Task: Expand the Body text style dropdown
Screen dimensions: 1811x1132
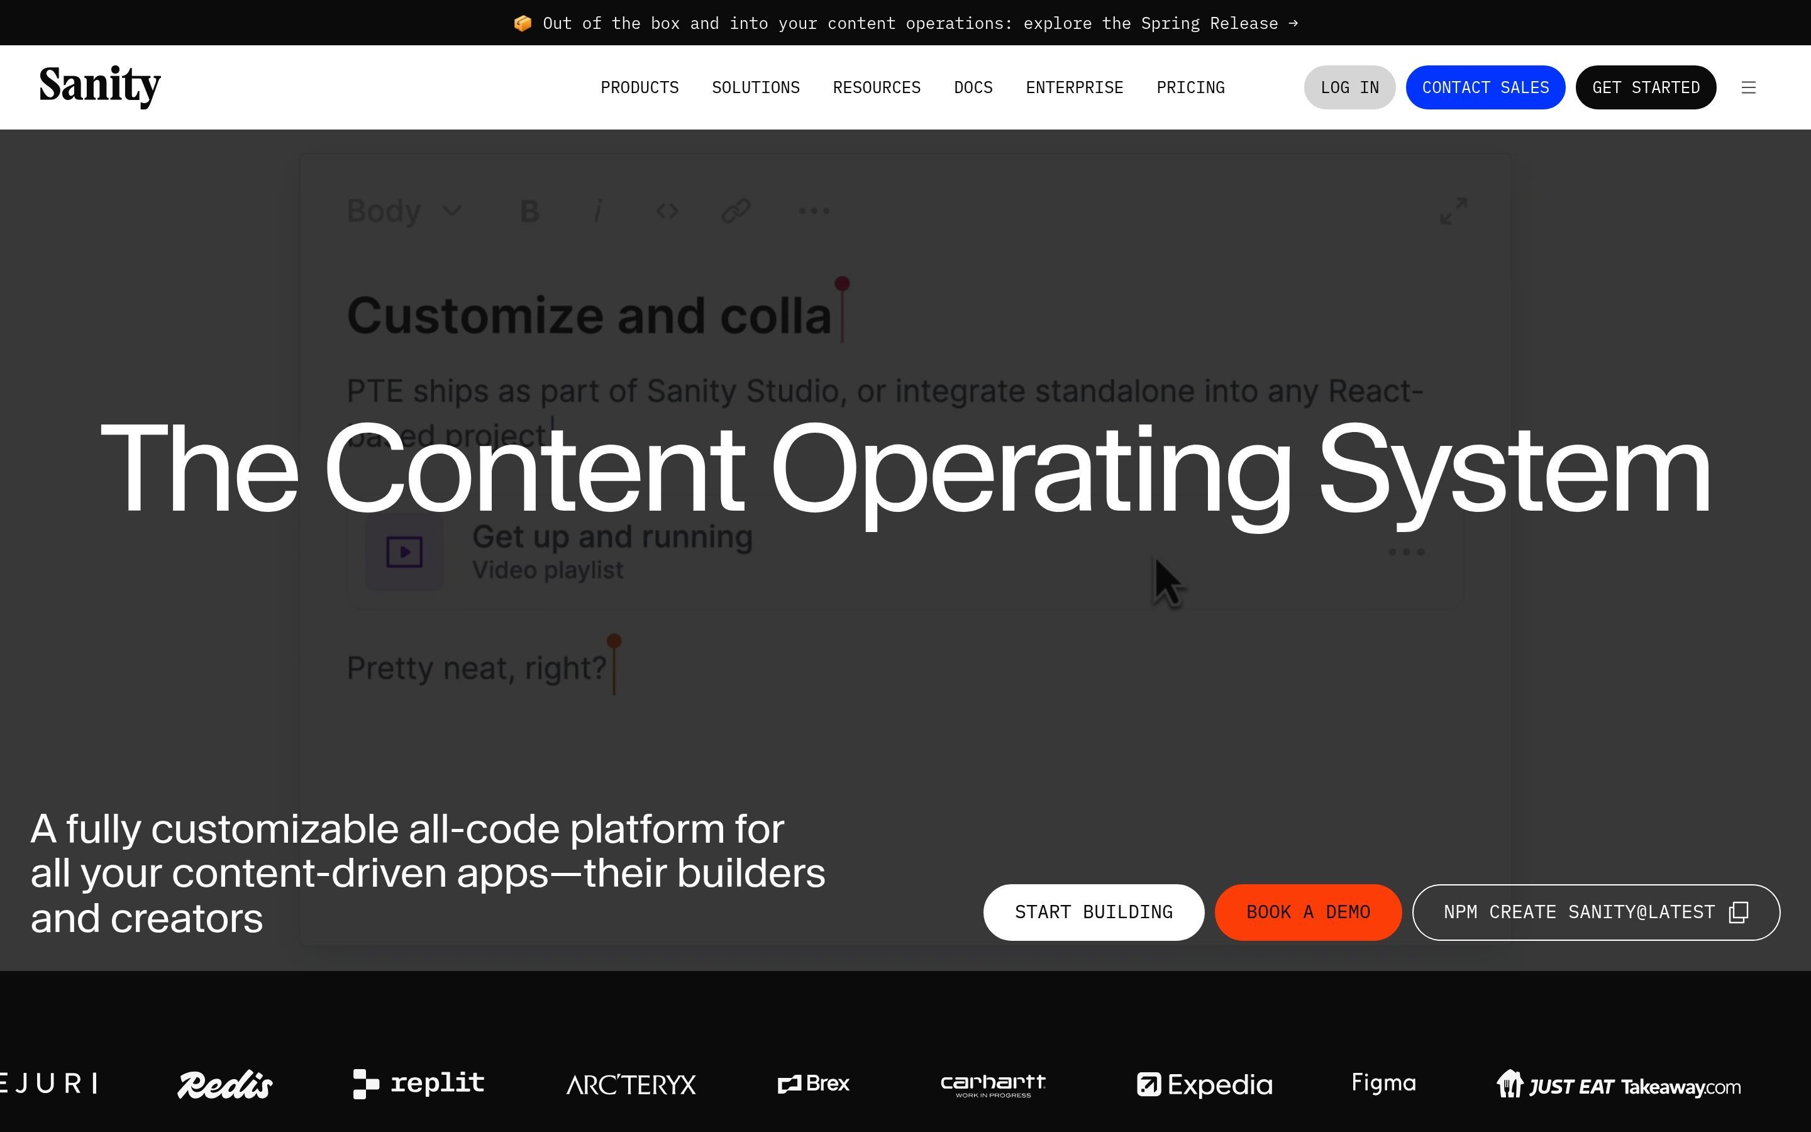Action: pos(404,211)
